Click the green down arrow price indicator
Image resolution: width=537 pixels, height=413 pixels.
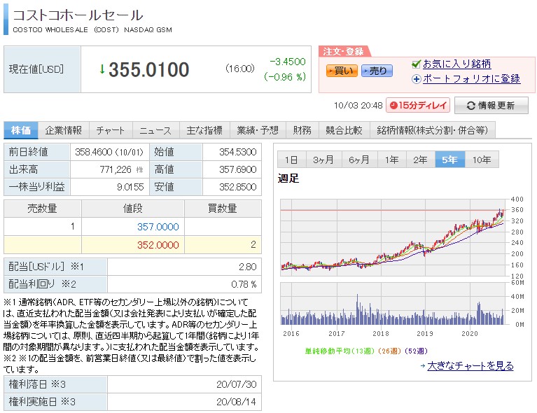point(102,69)
